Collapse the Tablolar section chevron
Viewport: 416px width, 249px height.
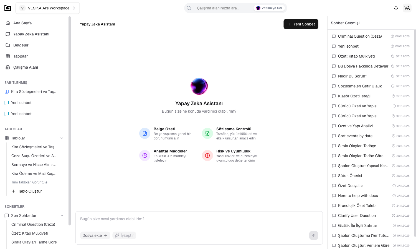click(x=62, y=138)
